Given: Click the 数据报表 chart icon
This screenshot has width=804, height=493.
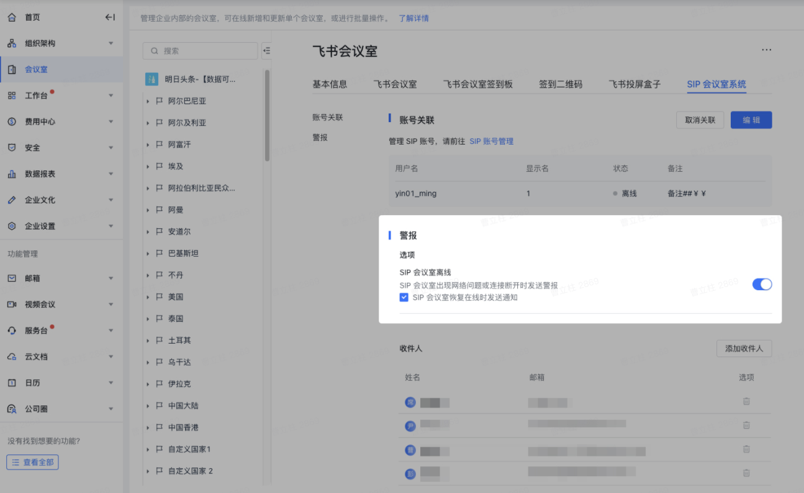Looking at the screenshot, I should tap(12, 174).
